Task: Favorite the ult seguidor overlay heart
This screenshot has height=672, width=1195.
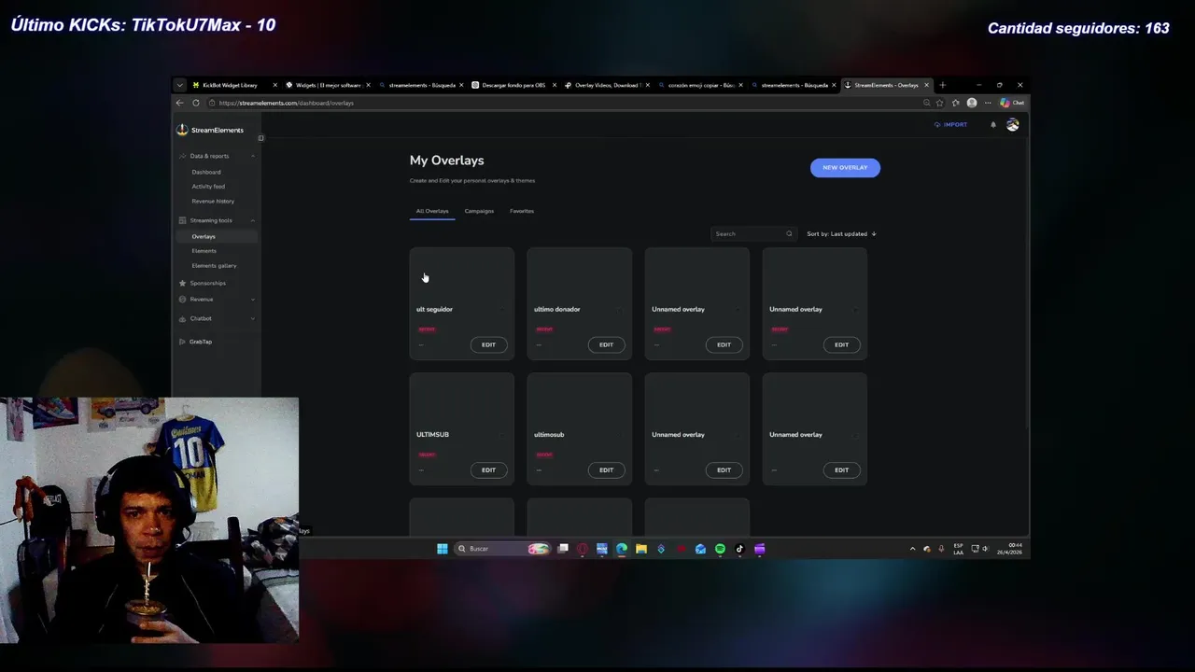Action: 502,309
